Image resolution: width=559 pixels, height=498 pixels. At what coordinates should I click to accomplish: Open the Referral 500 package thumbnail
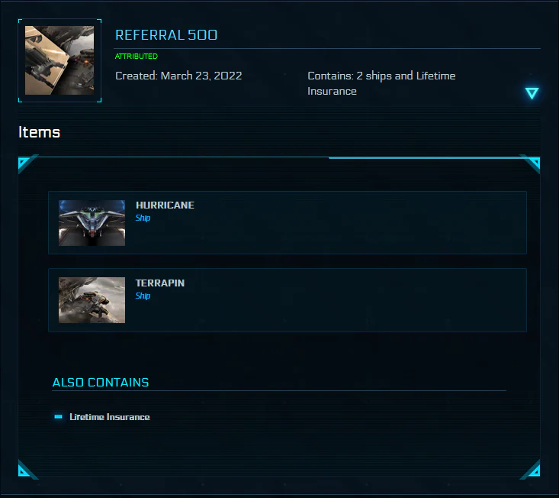coord(59,60)
